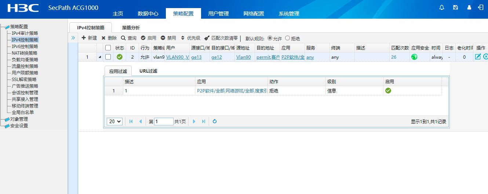Screen dimensions: 488x194
Task: Open the page size dropdown showing 20
Action: (x=114, y=121)
